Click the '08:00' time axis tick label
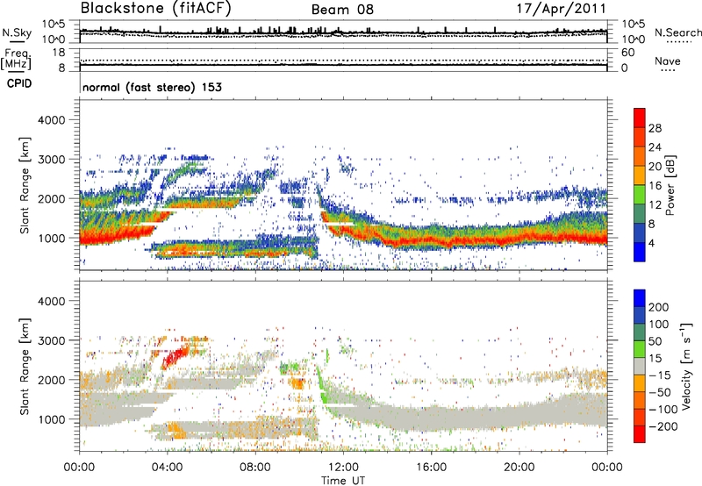Image resolution: width=702 pixels, height=486 pixels. (x=255, y=468)
